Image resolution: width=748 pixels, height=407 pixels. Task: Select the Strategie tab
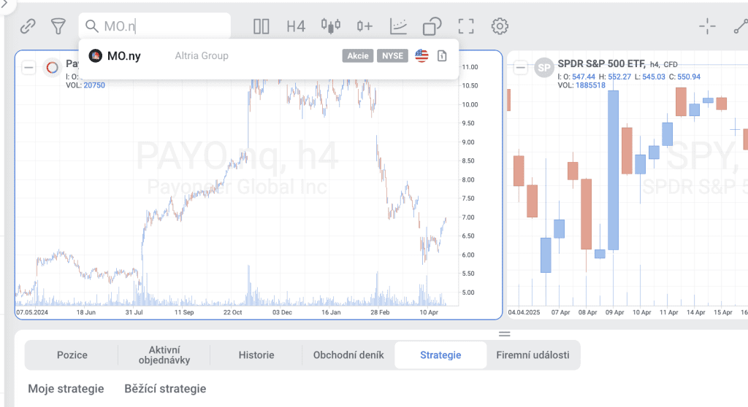tap(440, 355)
